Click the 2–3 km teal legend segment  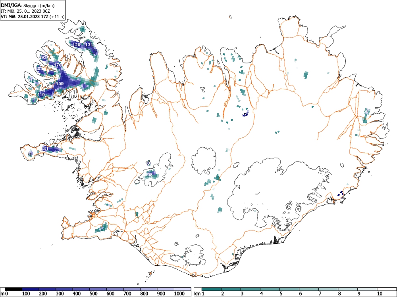(x=231, y=289)
